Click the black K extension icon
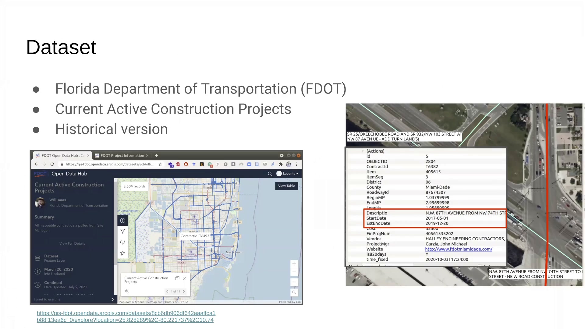 (202, 164)
